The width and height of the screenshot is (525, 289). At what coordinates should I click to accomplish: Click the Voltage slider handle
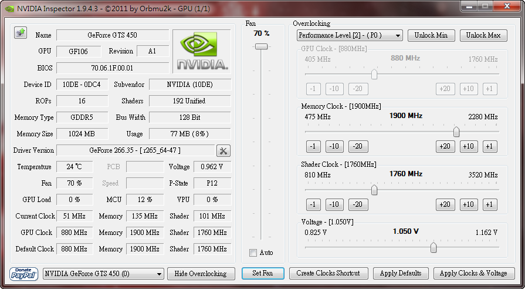[x=433, y=248]
